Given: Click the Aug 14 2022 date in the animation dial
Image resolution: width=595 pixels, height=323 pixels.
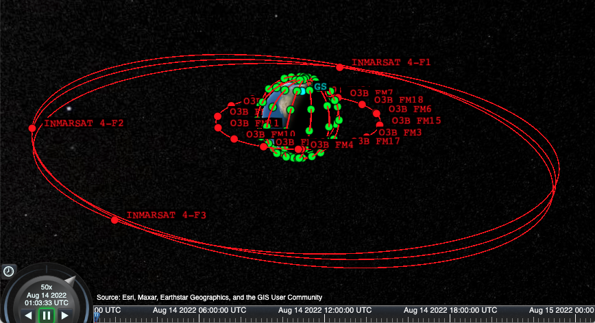Looking at the screenshot, I should (47, 295).
